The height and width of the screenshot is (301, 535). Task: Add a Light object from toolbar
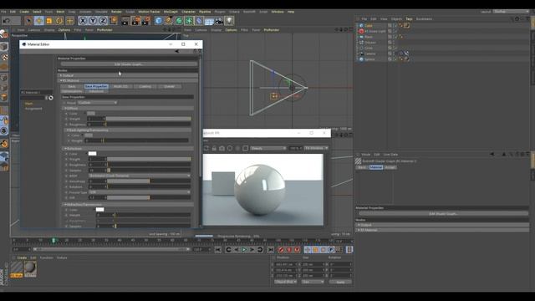tap(229, 21)
